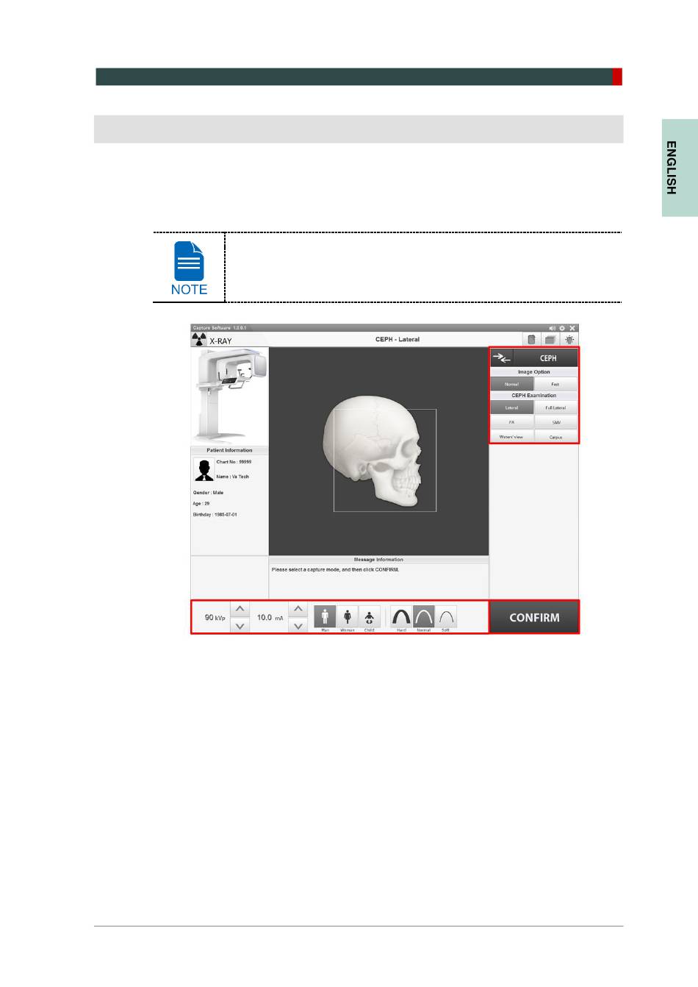The height and width of the screenshot is (987, 698).
Task: Click the 'Birthday : 1985-07-01' text
Action: pyautogui.click(x=215, y=515)
